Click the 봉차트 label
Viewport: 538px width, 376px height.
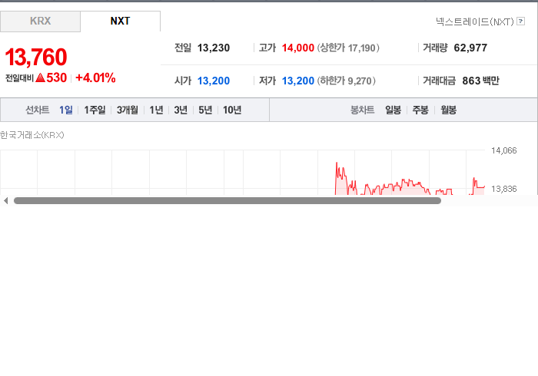pyautogui.click(x=362, y=110)
